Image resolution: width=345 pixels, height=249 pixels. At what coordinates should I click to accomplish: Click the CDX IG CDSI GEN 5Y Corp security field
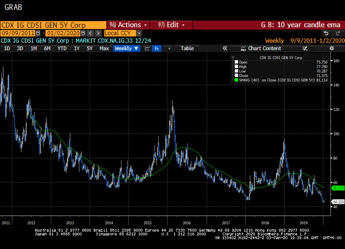pyautogui.click(x=53, y=25)
